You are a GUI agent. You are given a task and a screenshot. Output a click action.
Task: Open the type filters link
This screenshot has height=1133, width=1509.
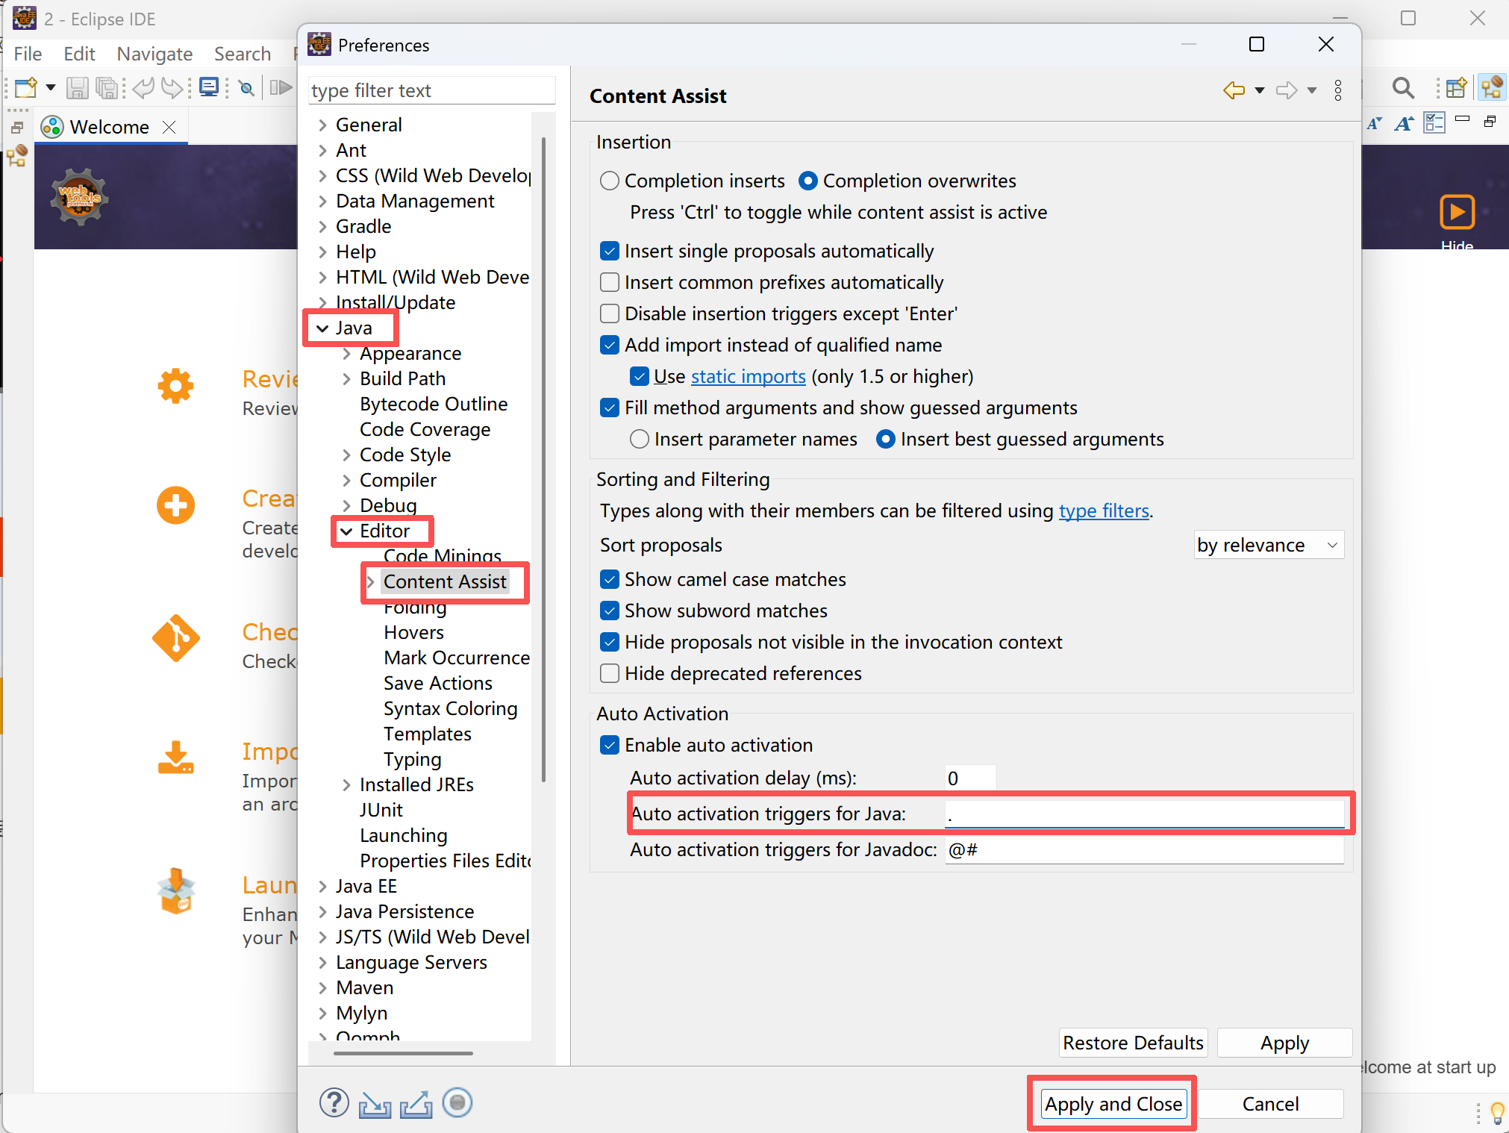(x=1103, y=511)
